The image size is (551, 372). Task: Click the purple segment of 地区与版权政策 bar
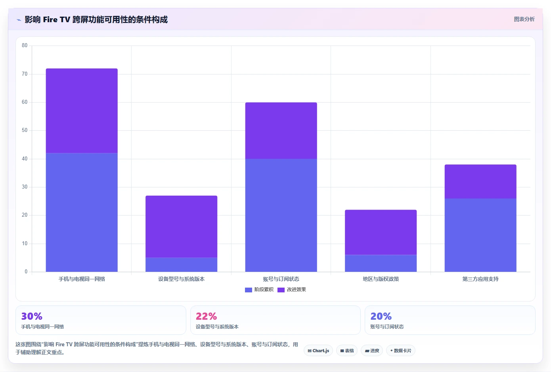381,232
